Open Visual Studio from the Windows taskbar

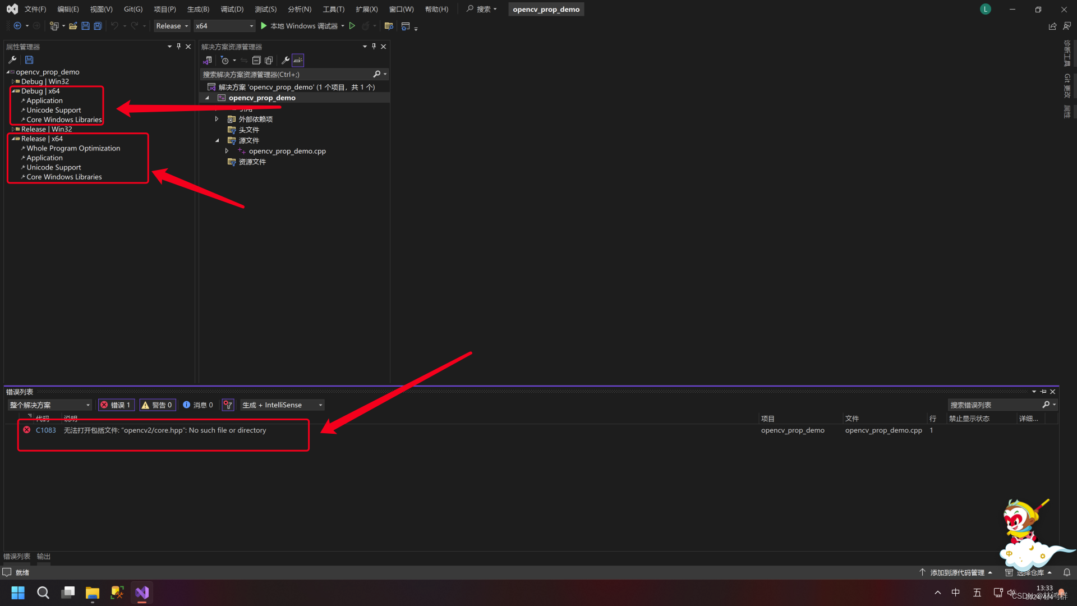coord(142,593)
